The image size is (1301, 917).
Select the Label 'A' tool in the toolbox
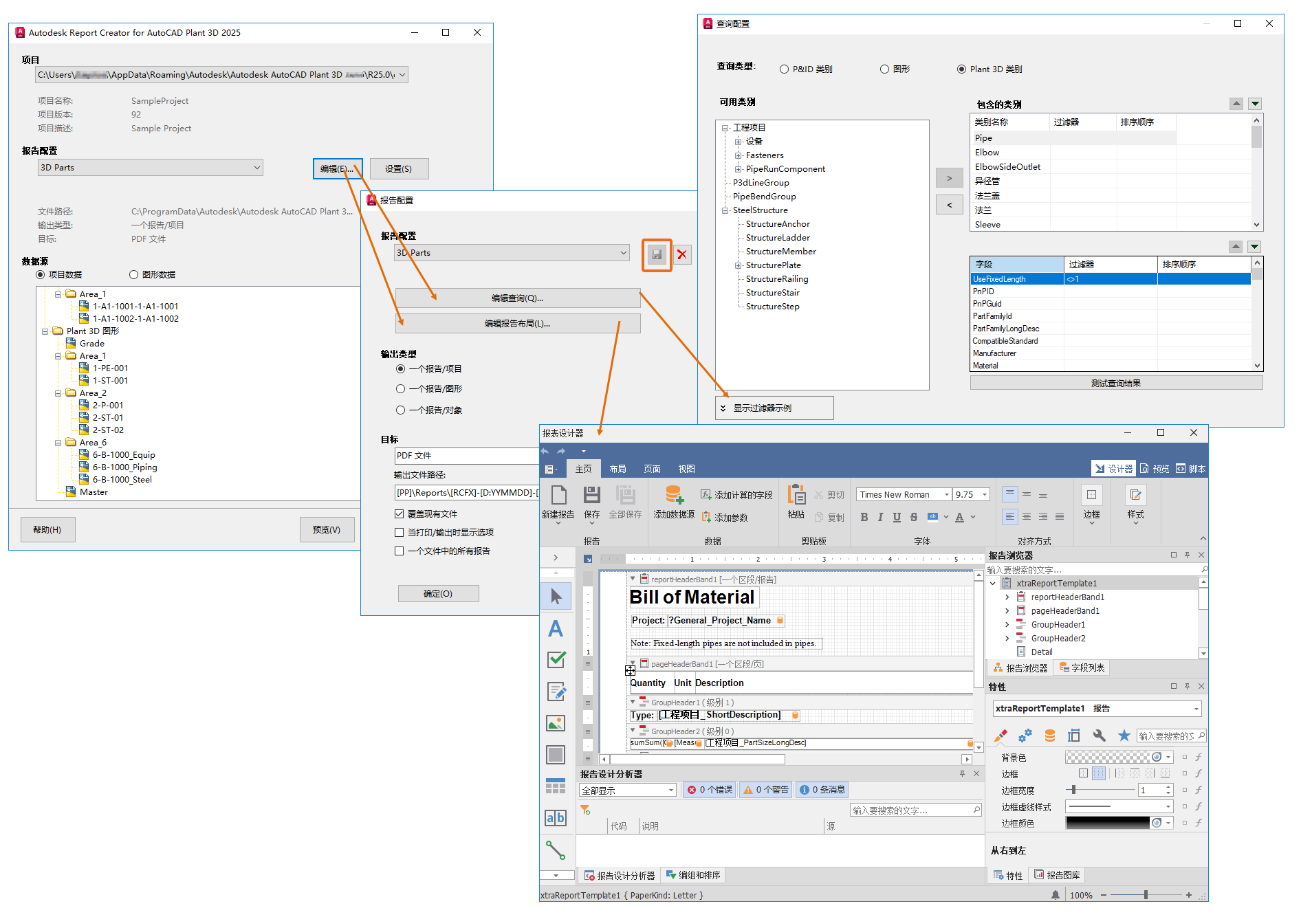[x=556, y=628]
